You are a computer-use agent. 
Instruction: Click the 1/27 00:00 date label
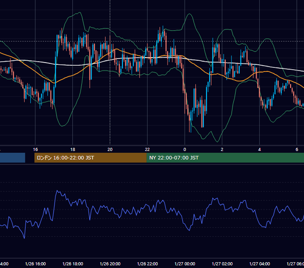[x=185, y=264]
